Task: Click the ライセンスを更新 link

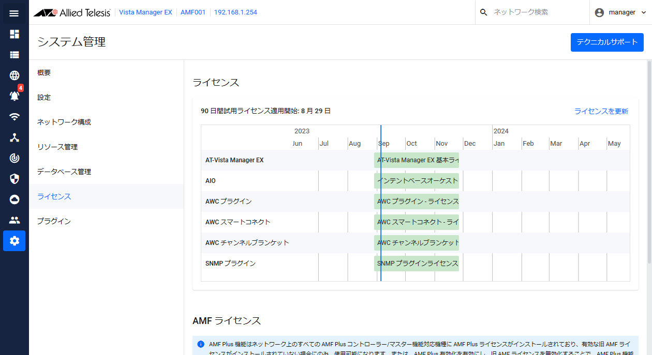Action: [x=601, y=111]
